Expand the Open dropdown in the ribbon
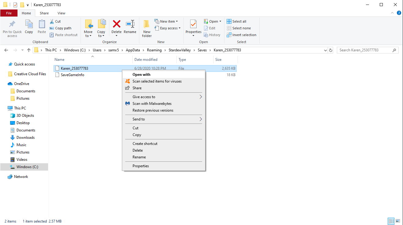 point(213,21)
